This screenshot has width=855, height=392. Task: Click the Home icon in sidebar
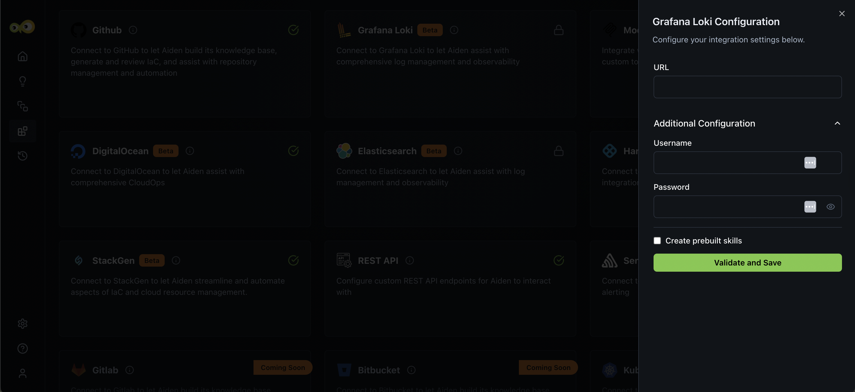point(23,57)
